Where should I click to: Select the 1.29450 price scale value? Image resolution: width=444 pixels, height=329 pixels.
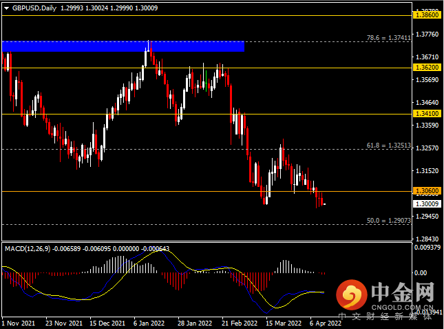point(427,216)
